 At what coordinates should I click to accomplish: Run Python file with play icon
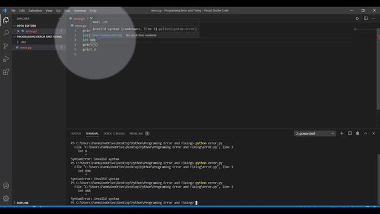[357, 18]
